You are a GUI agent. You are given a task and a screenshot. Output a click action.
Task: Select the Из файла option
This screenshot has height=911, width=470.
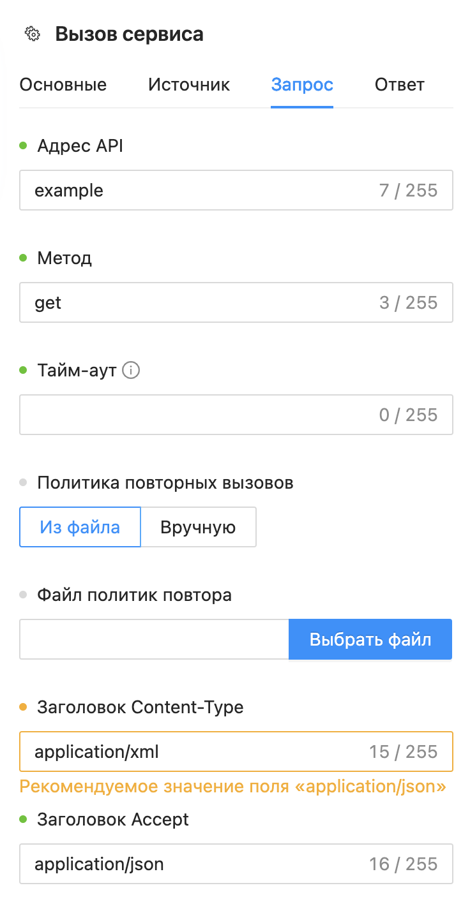(79, 527)
